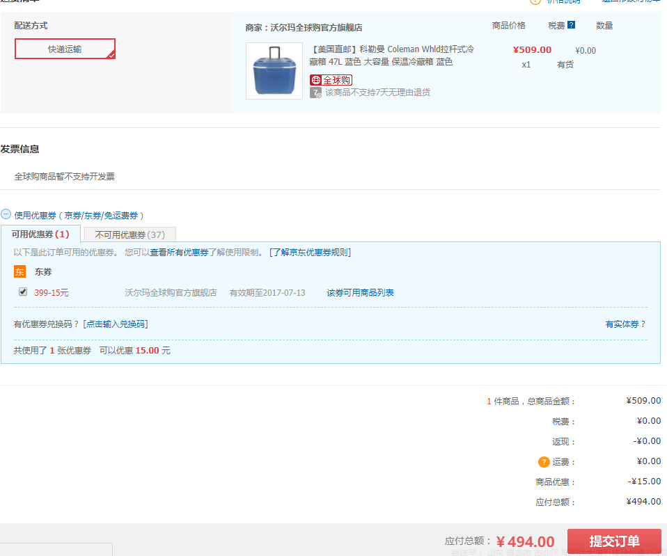Switch to the 可用优惠券(1) tab
Viewport: 667px width, 556px height.
tap(40, 235)
